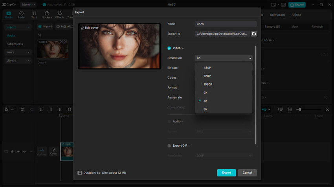The image size is (334, 187).
Task: Toggle the track visibility eye icon
Action: pos(18,151)
